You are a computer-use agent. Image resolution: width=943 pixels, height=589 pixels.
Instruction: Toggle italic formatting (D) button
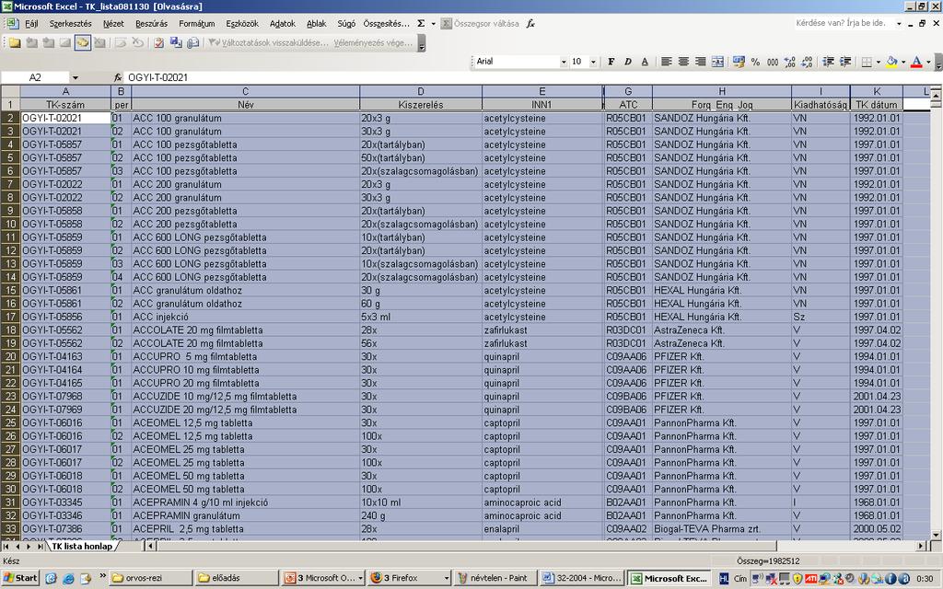pyautogui.click(x=628, y=62)
